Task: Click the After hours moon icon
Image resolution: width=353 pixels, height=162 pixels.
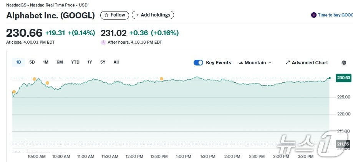Action: [x=103, y=42]
